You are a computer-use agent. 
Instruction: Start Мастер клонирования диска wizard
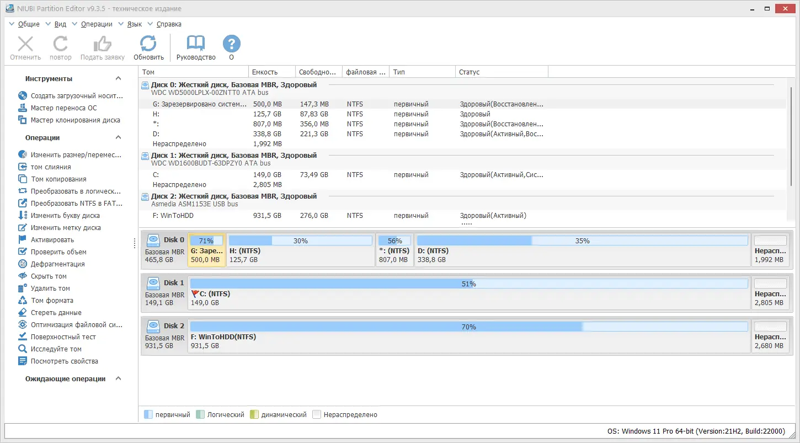pos(70,120)
